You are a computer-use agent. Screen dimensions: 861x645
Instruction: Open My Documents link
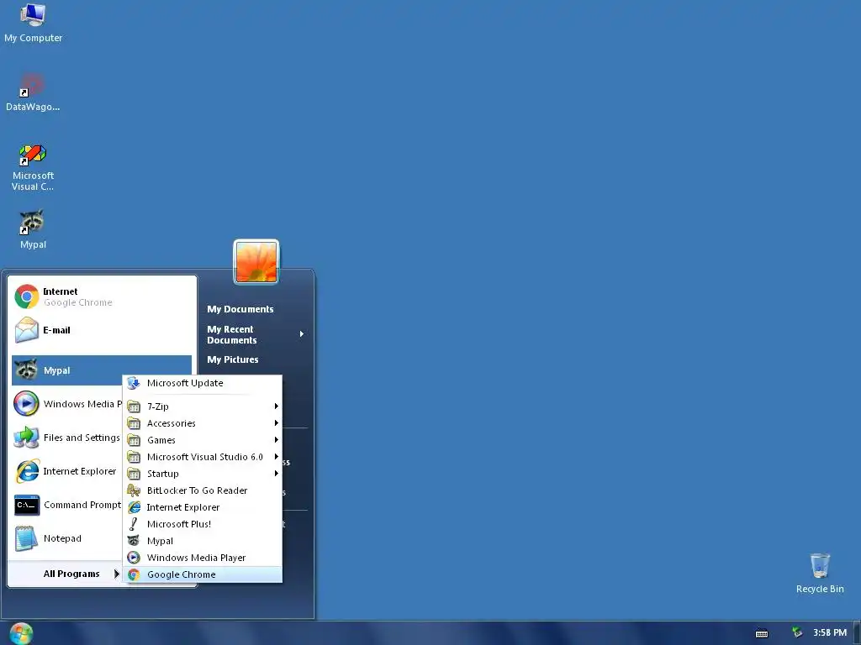pos(240,309)
